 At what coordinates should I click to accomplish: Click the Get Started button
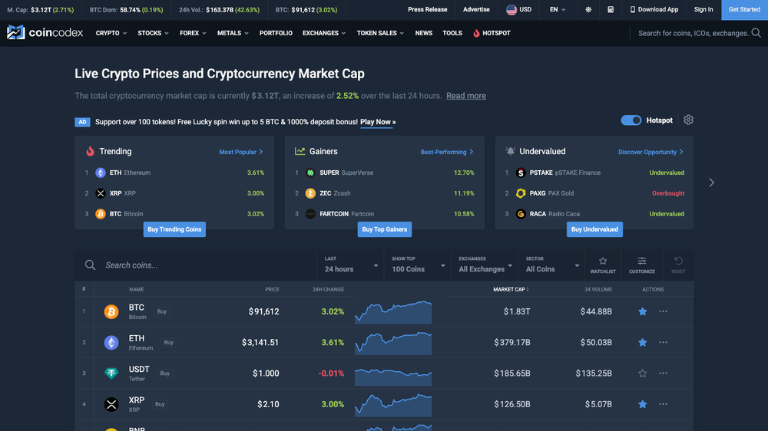click(x=744, y=10)
